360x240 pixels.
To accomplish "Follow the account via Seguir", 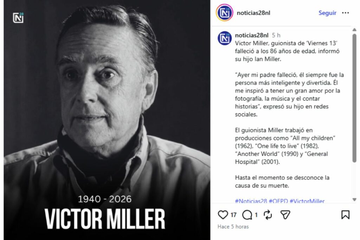I will (327, 13).
